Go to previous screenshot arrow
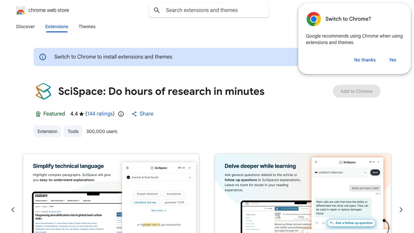 point(13,210)
